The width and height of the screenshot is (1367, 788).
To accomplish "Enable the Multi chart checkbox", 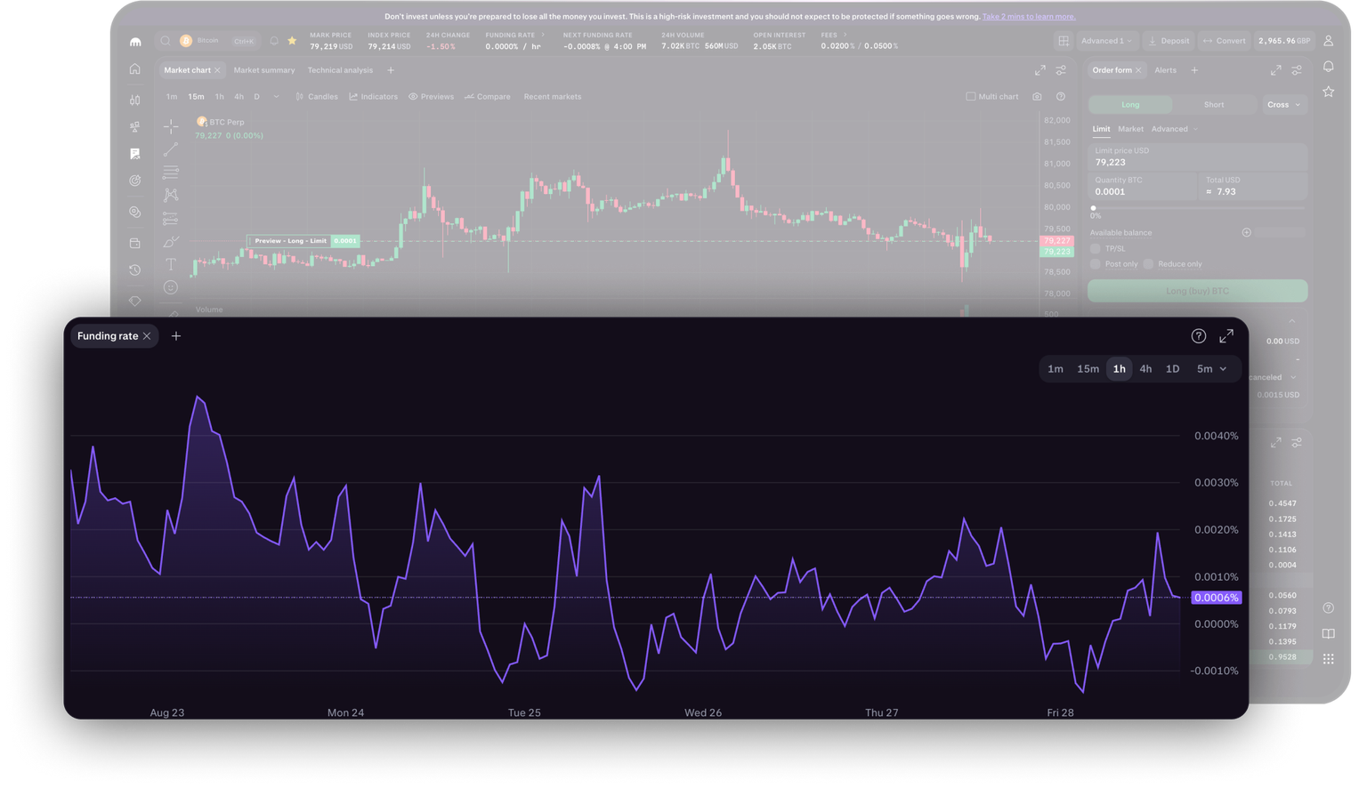I will 971,96.
